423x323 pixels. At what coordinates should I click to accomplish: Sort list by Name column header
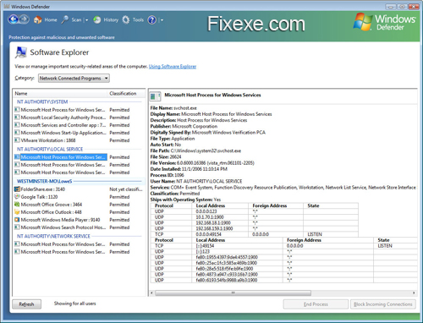(60, 93)
